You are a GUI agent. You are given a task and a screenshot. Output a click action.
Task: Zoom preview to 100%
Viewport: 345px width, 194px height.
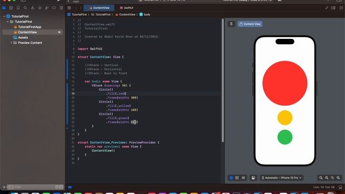click(x=327, y=178)
